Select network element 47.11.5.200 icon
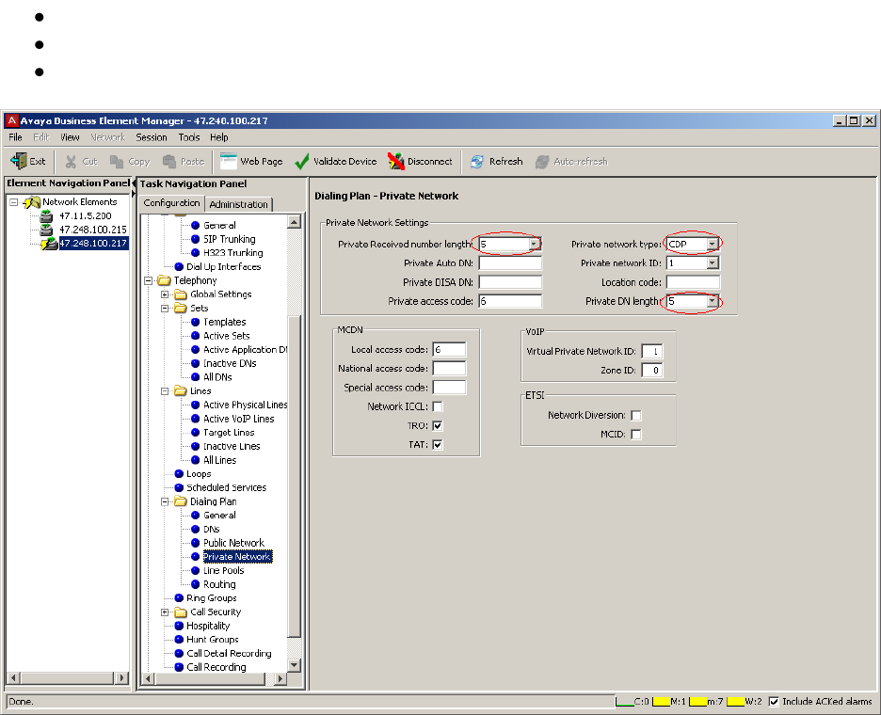881x715 pixels. click(46, 215)
